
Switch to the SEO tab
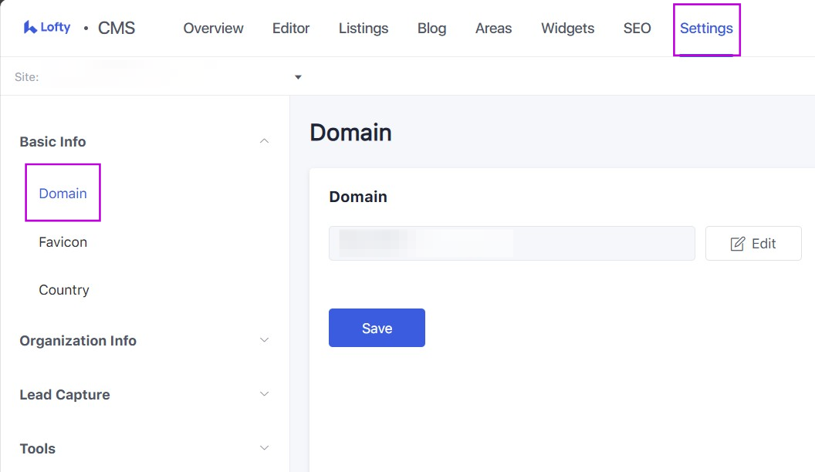pos(637,29)
